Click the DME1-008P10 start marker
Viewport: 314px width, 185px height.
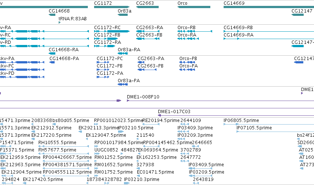128,101
